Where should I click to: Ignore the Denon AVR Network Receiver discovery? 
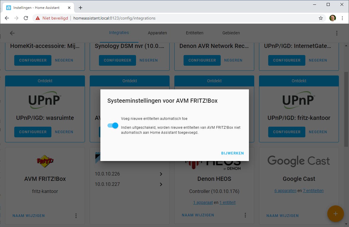pyautogui.click(x=233, y=60)
